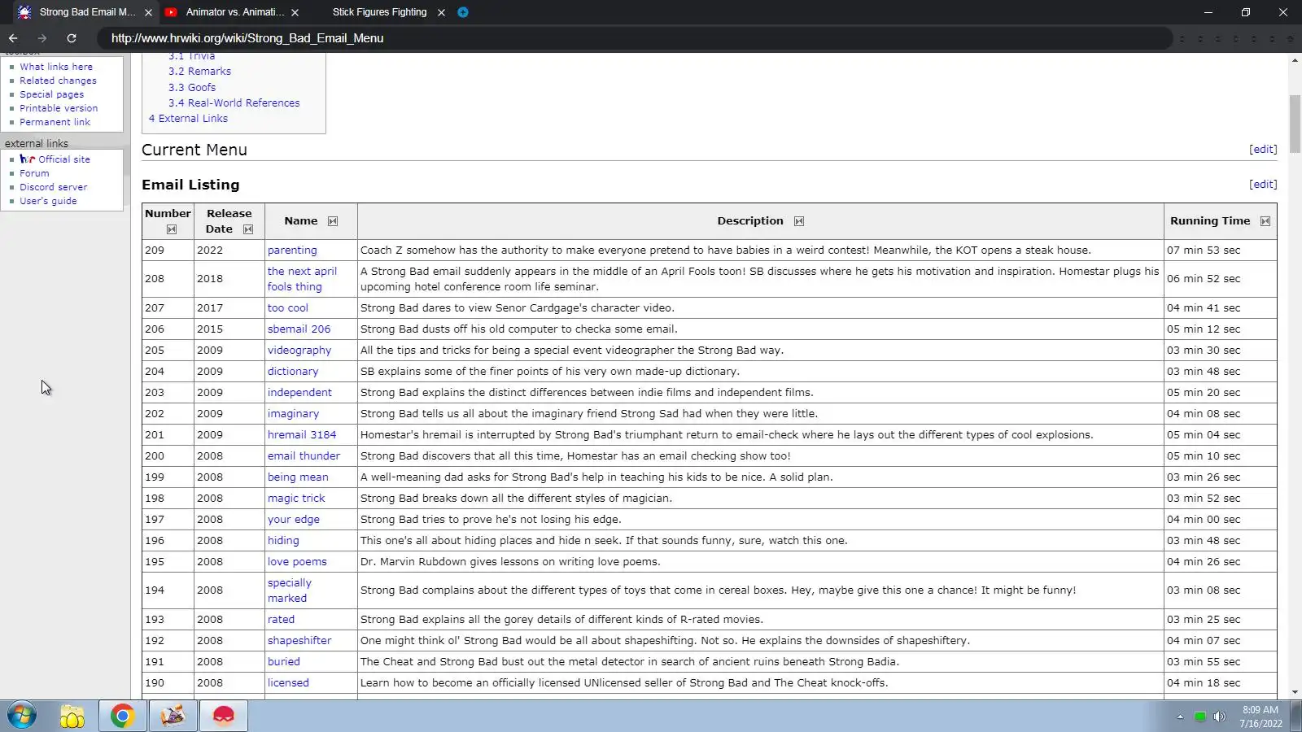Open the 'email thunder' email page
This screenshot has height=732, width=1302.
(x=304, y=456)
